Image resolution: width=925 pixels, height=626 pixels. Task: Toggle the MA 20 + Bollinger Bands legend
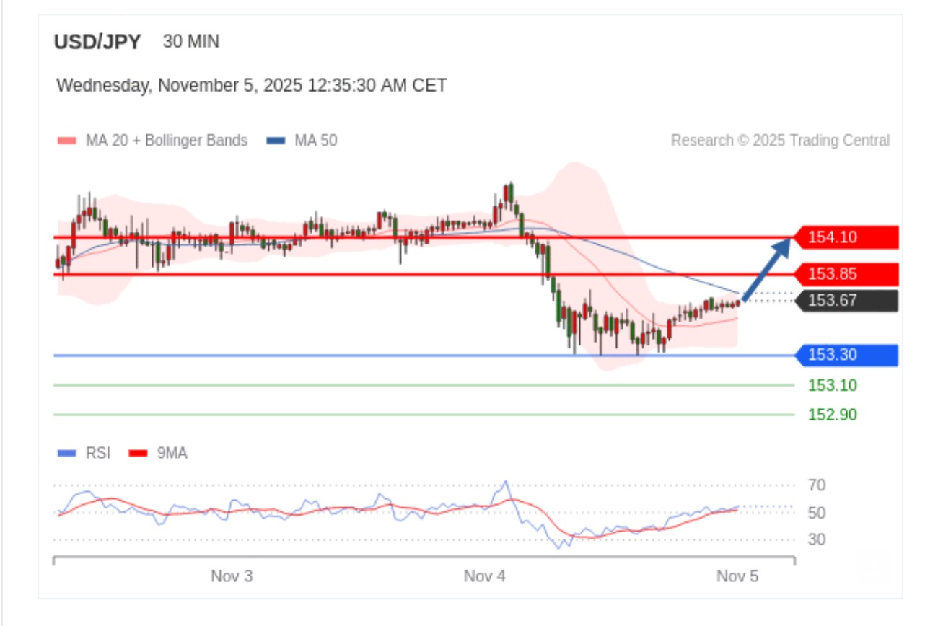(x=166, y=141)
